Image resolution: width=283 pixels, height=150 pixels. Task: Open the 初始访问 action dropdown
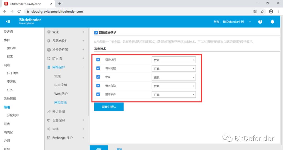[x=174, y=60]
